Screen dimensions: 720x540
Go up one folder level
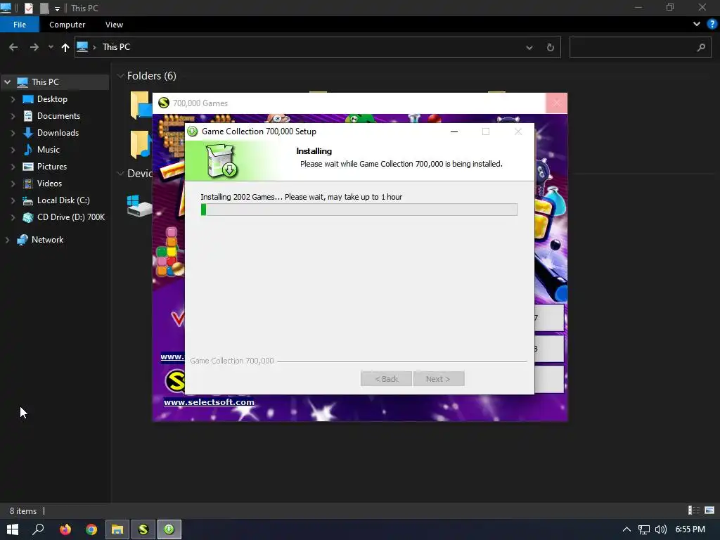pos(65,47)
